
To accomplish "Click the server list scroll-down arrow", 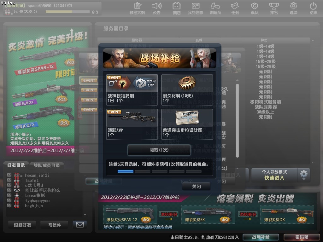I will point(313,162).
